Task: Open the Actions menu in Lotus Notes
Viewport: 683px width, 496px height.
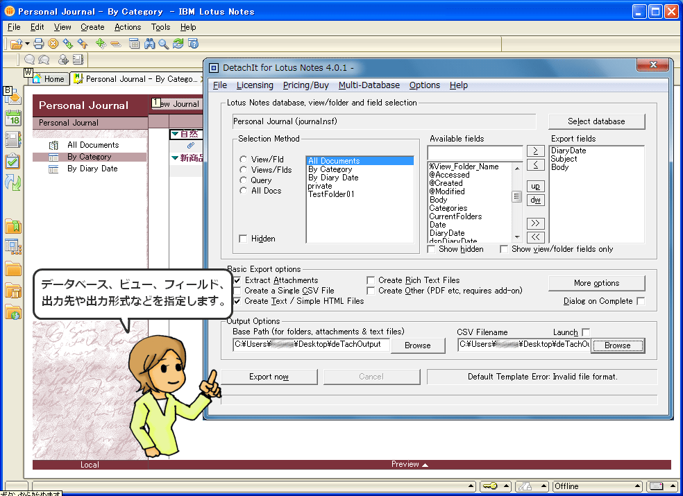Action: point(128,27)
